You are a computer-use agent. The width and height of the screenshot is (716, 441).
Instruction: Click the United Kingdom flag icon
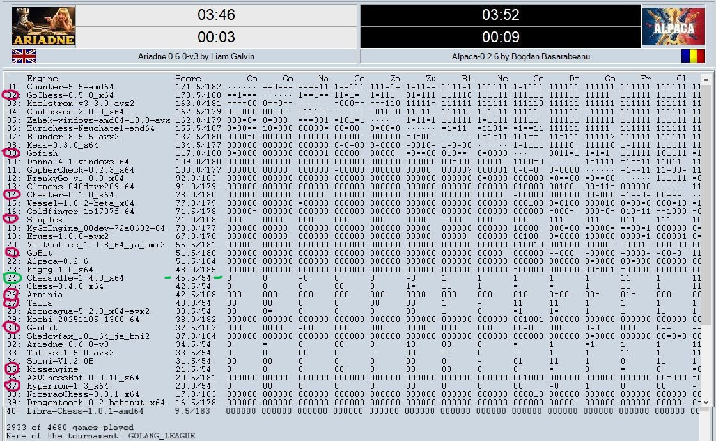point(24,56)
